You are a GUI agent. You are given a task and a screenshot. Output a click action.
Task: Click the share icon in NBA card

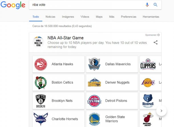click(155, 43)
